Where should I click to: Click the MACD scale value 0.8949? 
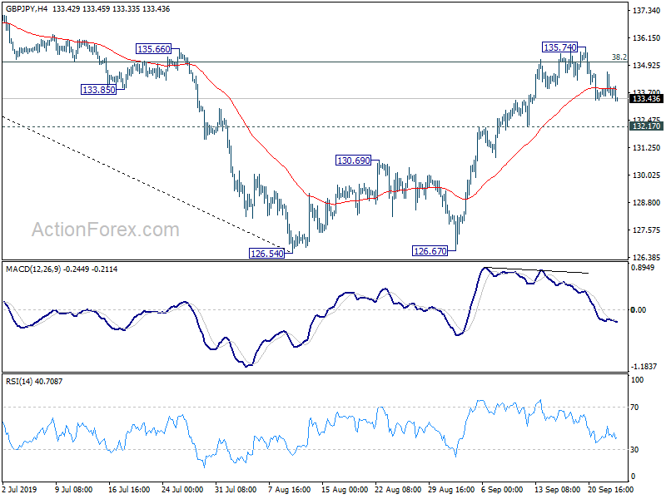tap(643, 267)
